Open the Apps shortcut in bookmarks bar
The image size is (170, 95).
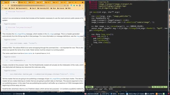coord(5,8)
